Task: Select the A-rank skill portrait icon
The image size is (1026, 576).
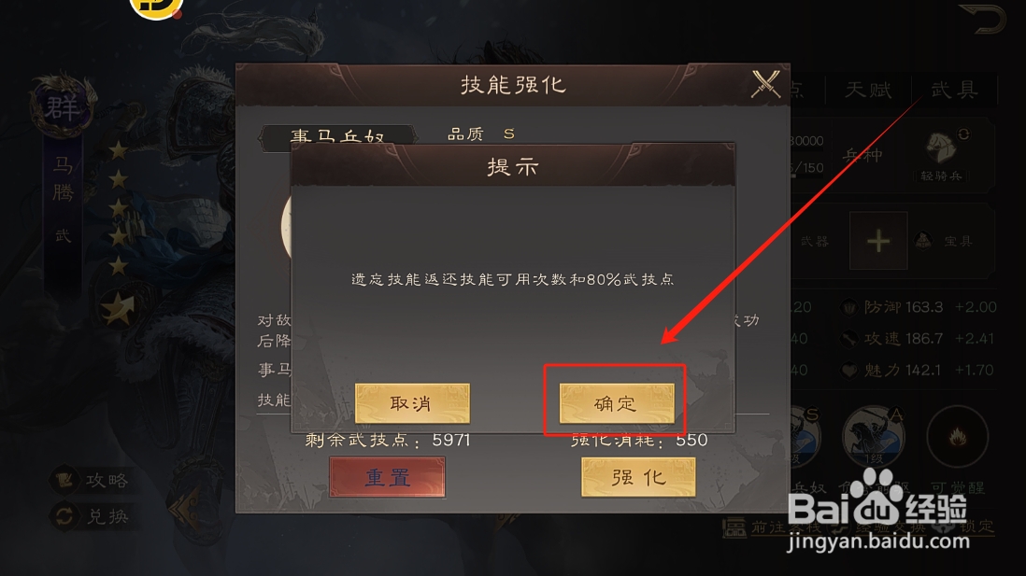Action: click(x=875, y=435)
